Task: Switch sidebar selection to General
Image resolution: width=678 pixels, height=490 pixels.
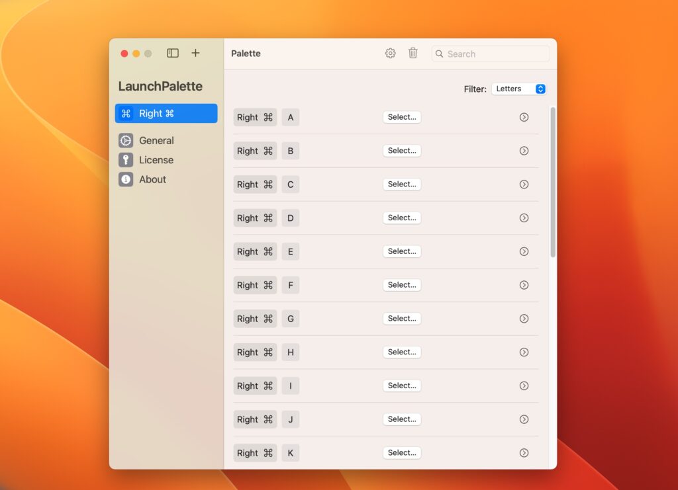Action: point(156,140)
